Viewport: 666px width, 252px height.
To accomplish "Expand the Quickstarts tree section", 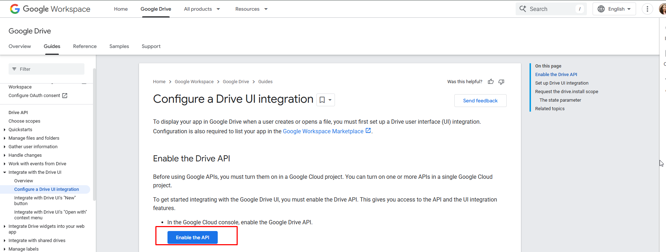I will click(x=5, y=130).
